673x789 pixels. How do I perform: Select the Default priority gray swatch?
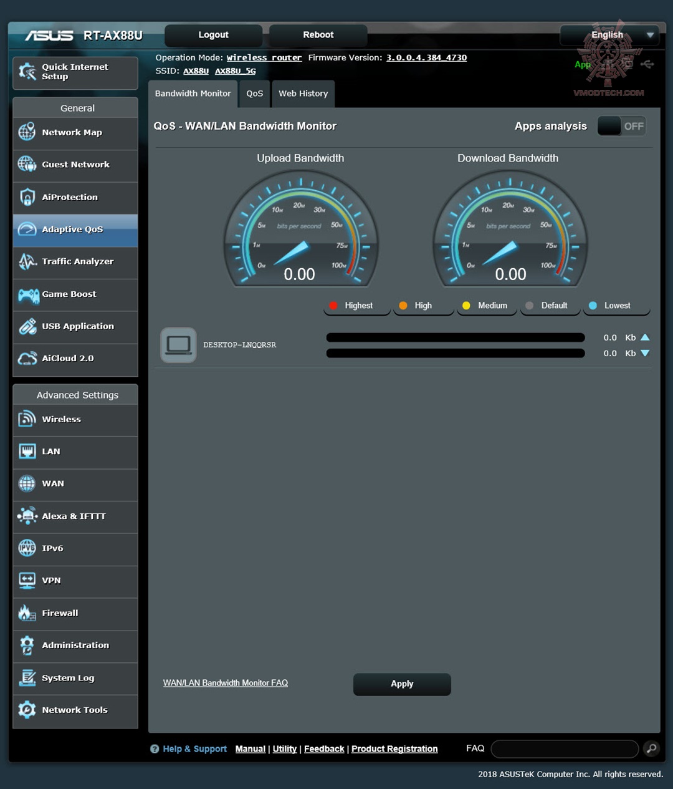(x=530, y=306)
